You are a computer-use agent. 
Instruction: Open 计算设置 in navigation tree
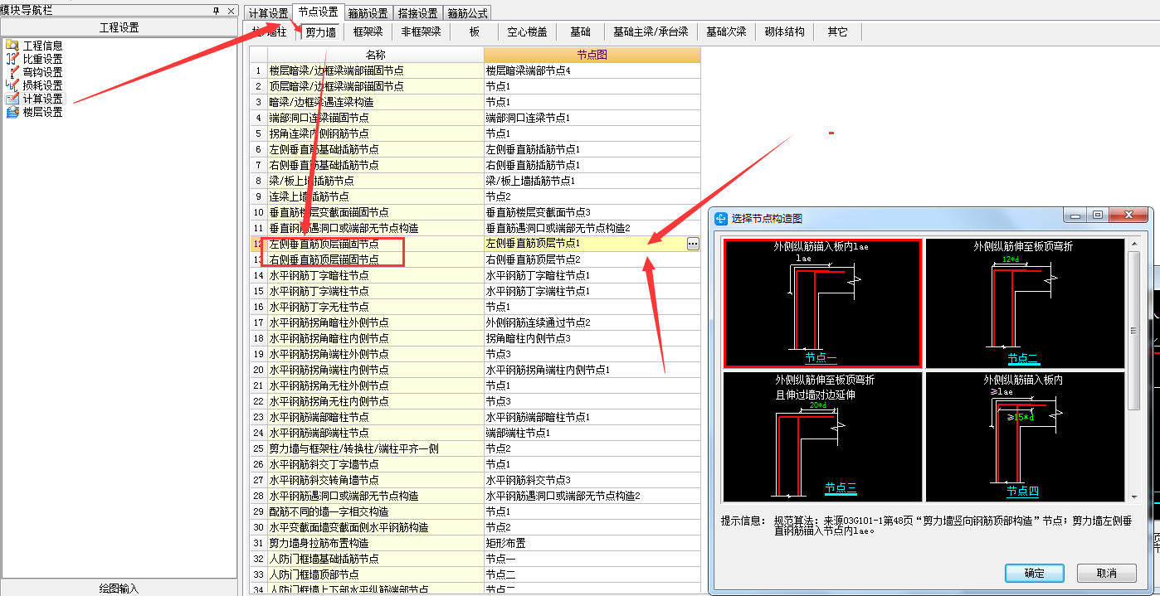42,99
